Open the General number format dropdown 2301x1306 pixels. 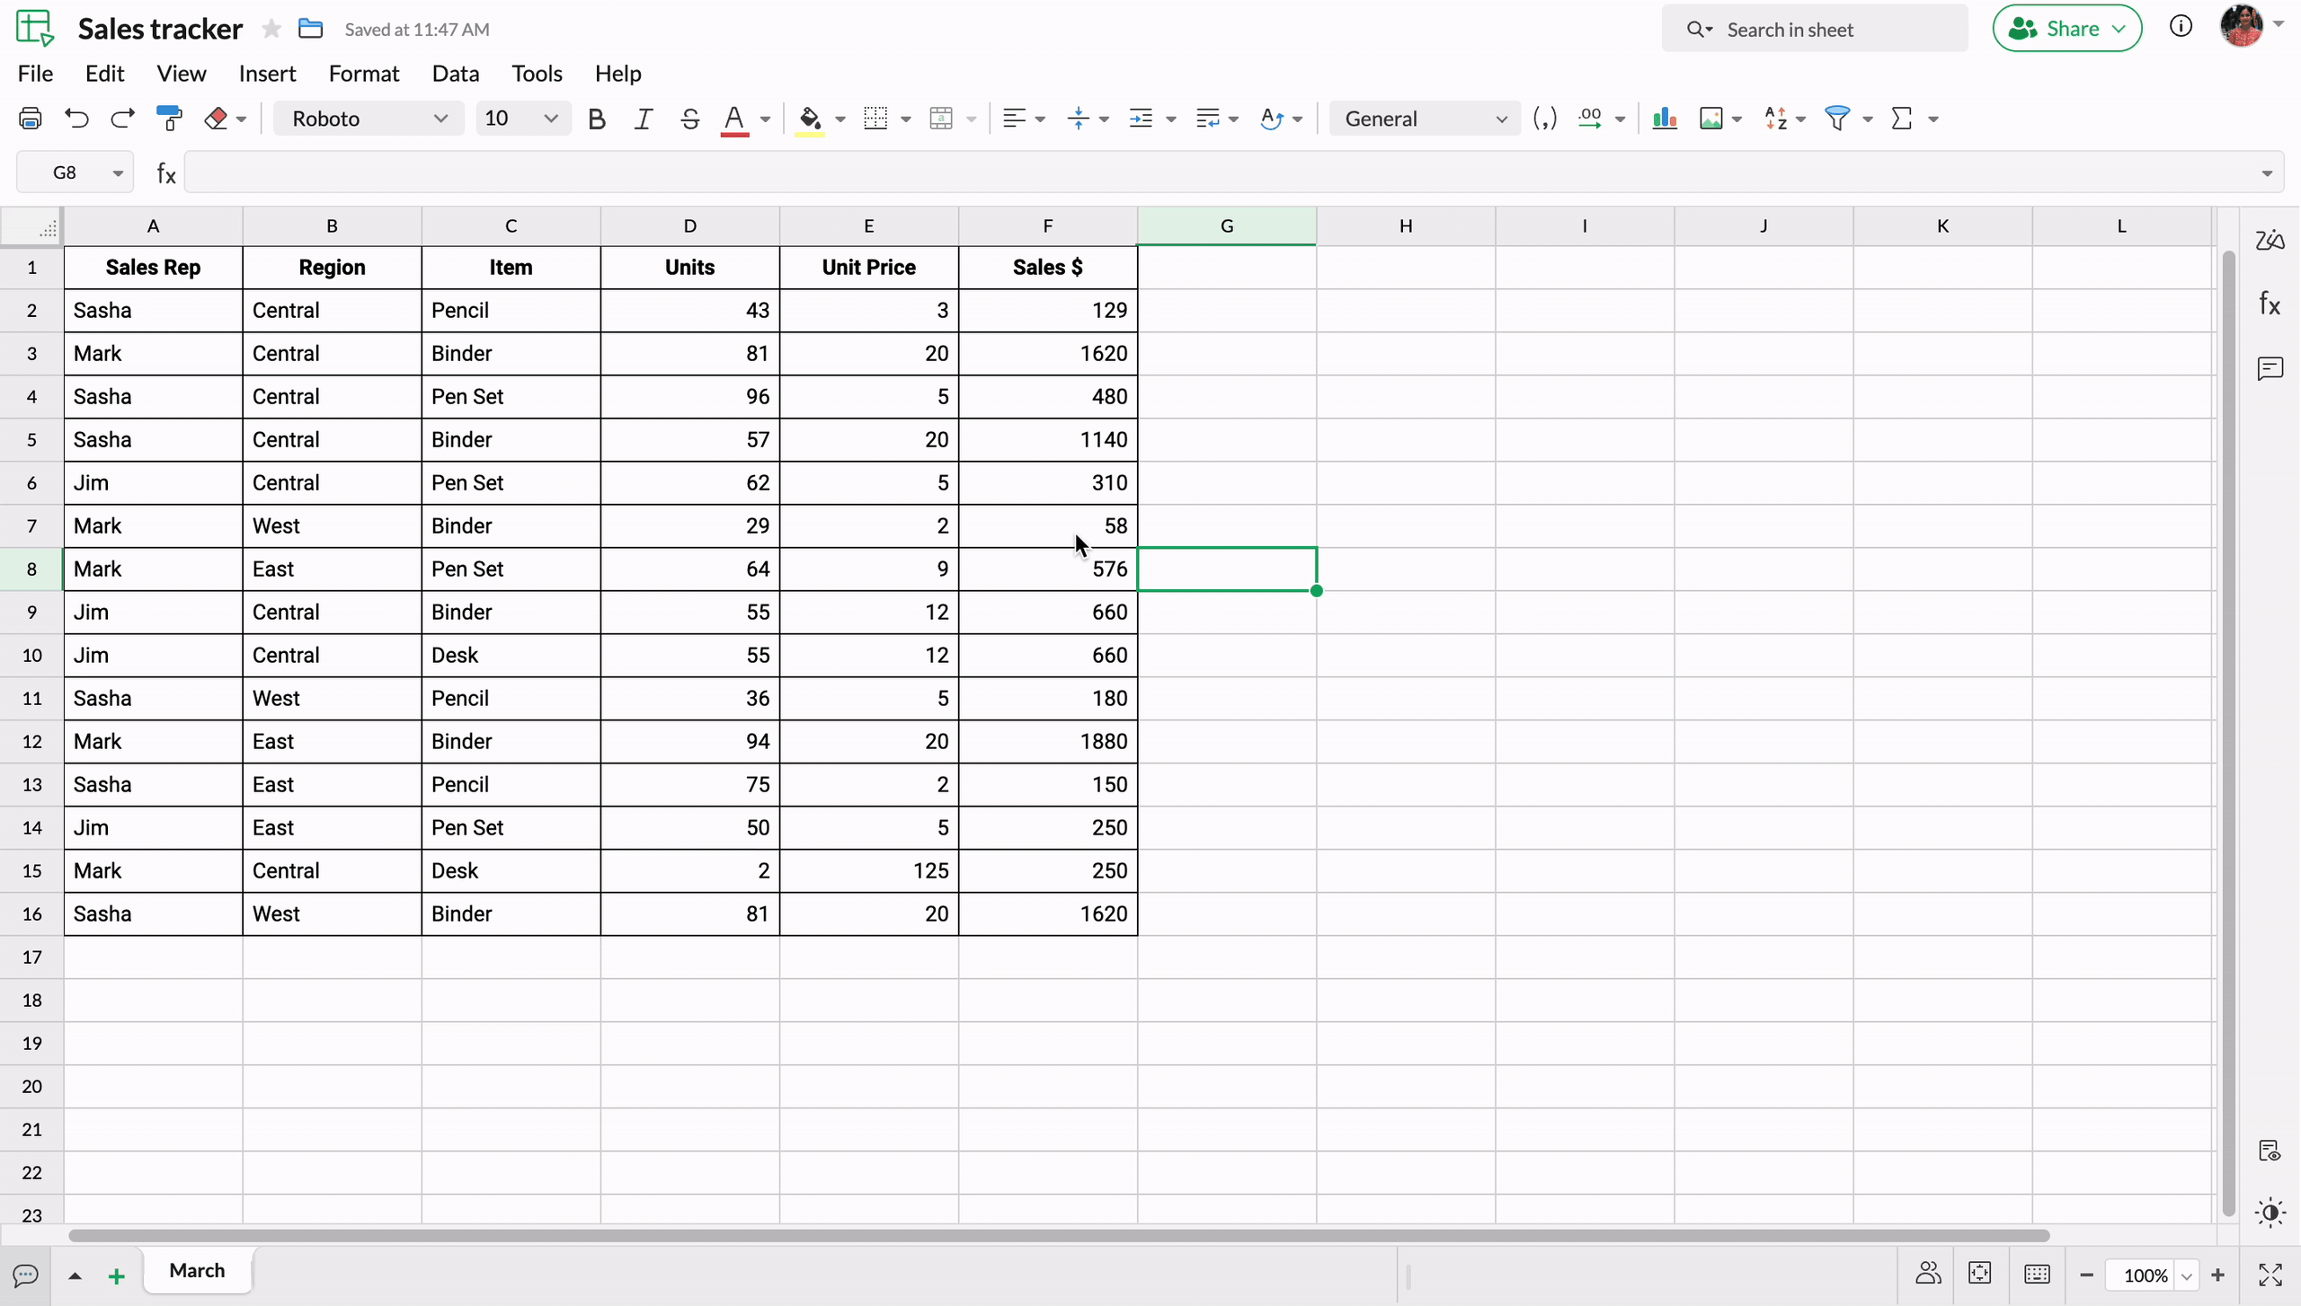(x=1424, y=119)
